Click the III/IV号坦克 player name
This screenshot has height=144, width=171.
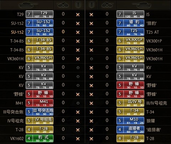click(156, 103)
